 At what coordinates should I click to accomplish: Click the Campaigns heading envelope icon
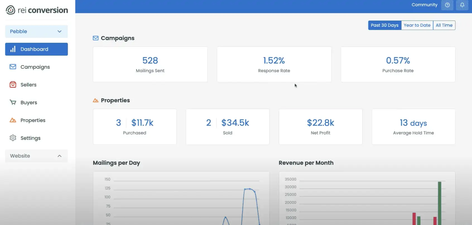pyautogui.click(x=96, y=38)
